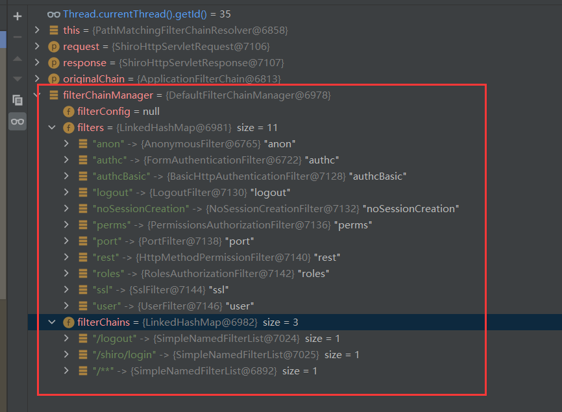Expand the "ssl" SslFilter entry
The image size is (562, 412).
pyautogui.click(x=66, y=289)
